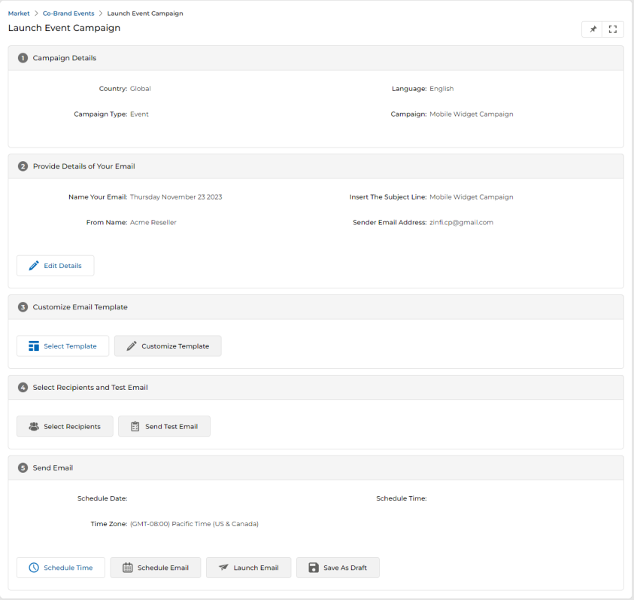634x600 pixels.
Task: Click the Campaign Type value 'Event'
Action: tap(139, 114)
